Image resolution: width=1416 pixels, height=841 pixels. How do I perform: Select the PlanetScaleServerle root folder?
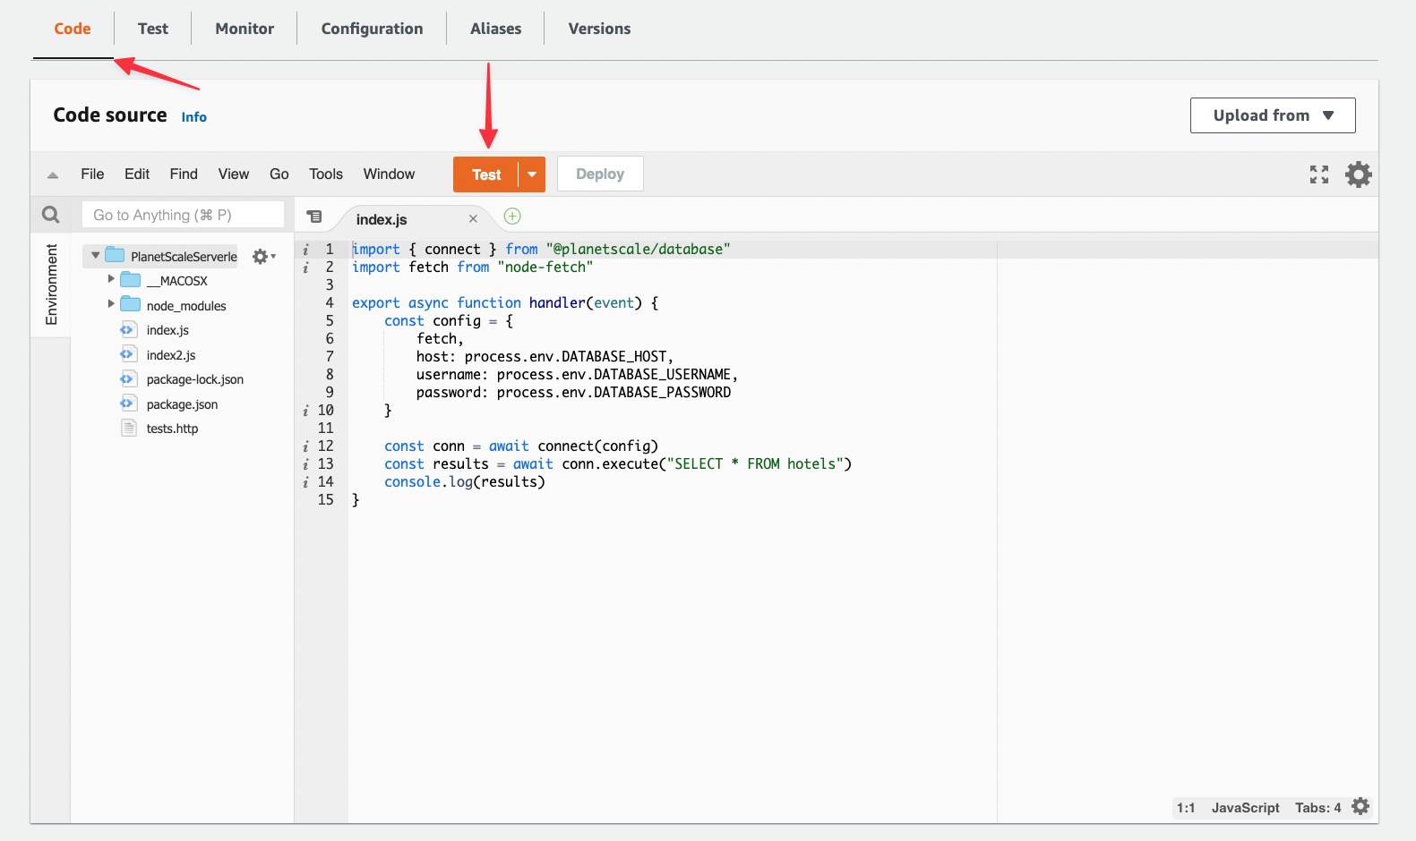pos(184,257)
